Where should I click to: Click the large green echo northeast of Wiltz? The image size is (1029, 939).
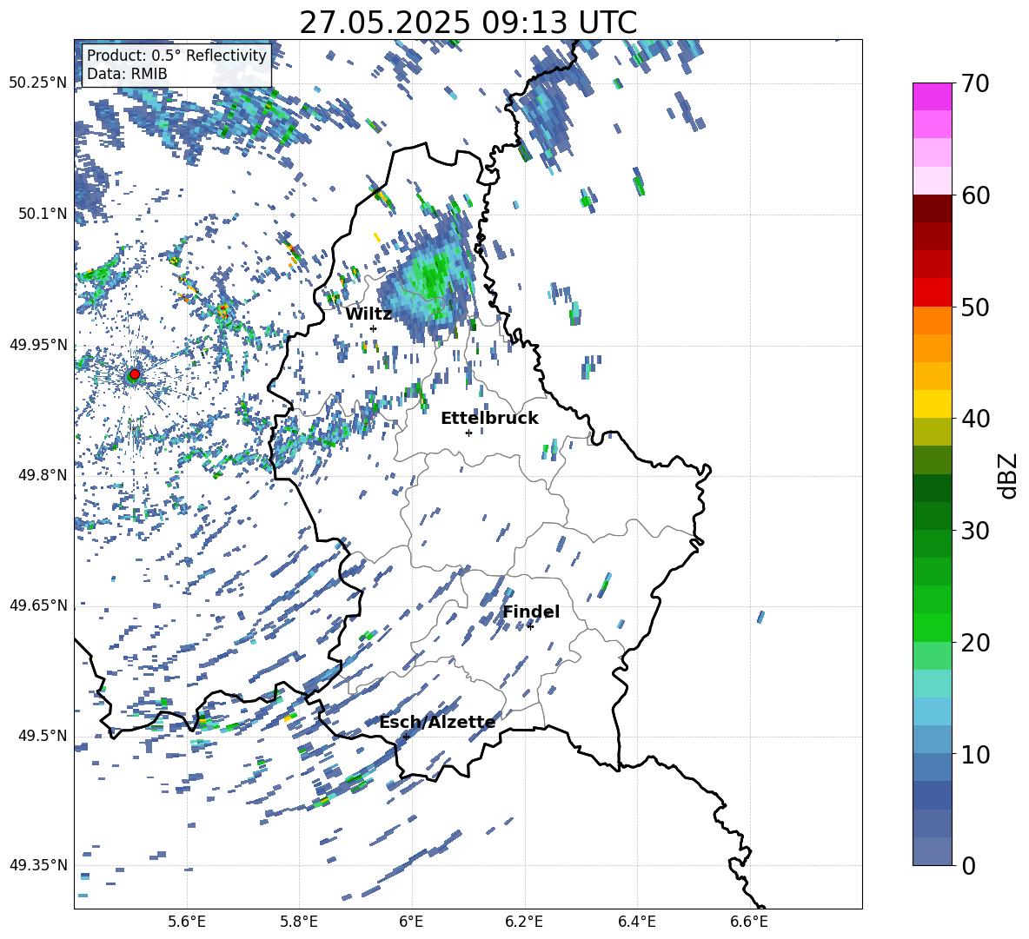click(x=430, y=280)
